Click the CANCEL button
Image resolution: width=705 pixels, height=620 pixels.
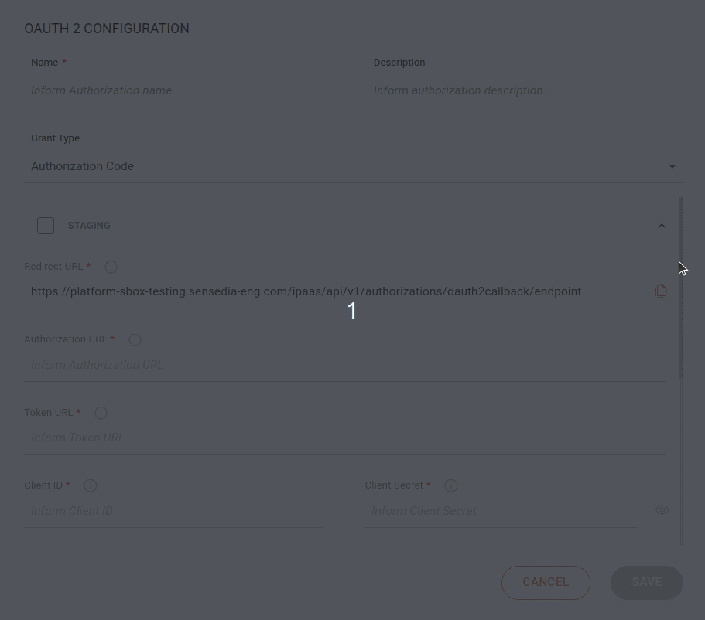(546, 582)
